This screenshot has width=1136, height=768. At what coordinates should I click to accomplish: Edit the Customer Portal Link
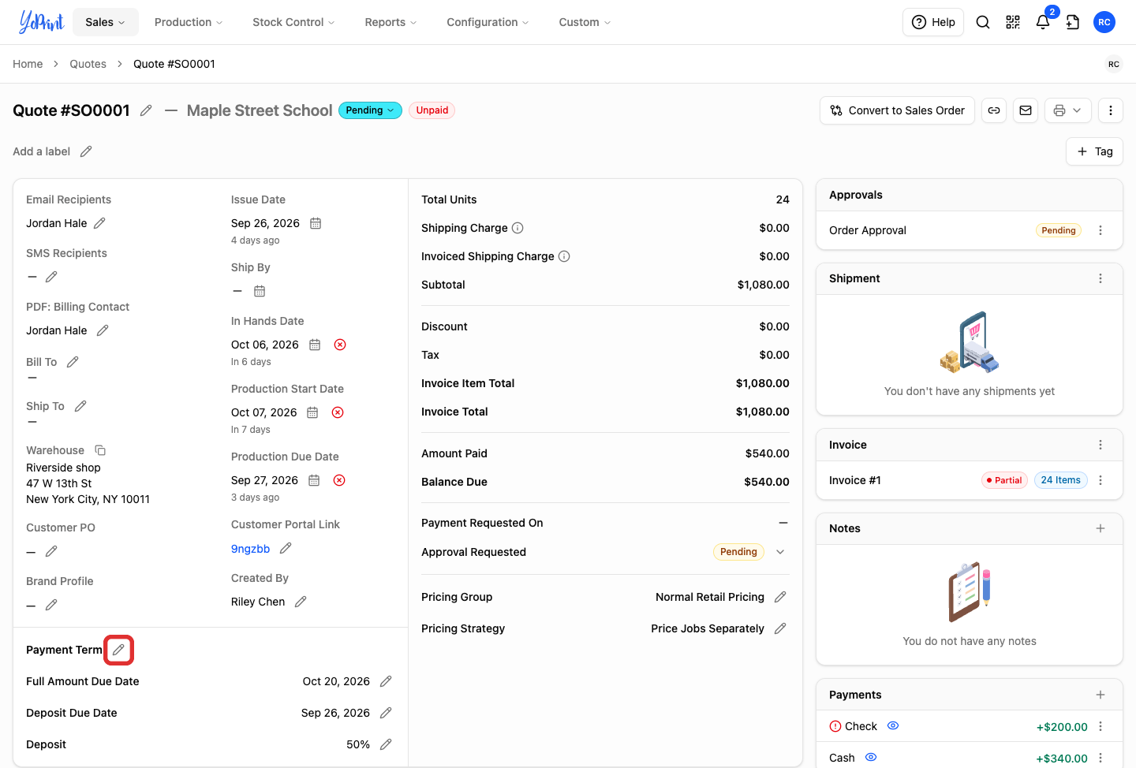pyautogui.click(x=286, y=548)
